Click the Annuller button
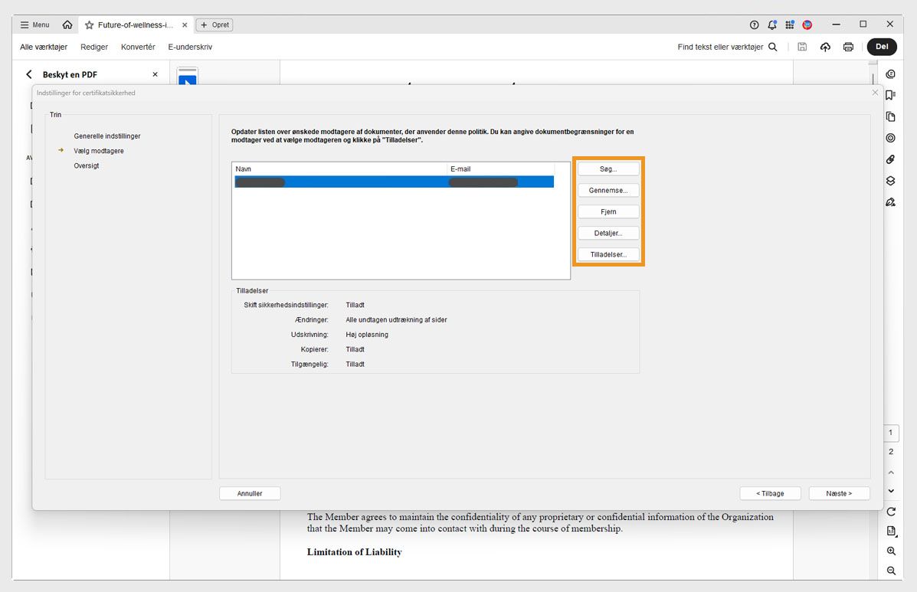The height and width of the screenshot is (592, 917). coord(250,493)
